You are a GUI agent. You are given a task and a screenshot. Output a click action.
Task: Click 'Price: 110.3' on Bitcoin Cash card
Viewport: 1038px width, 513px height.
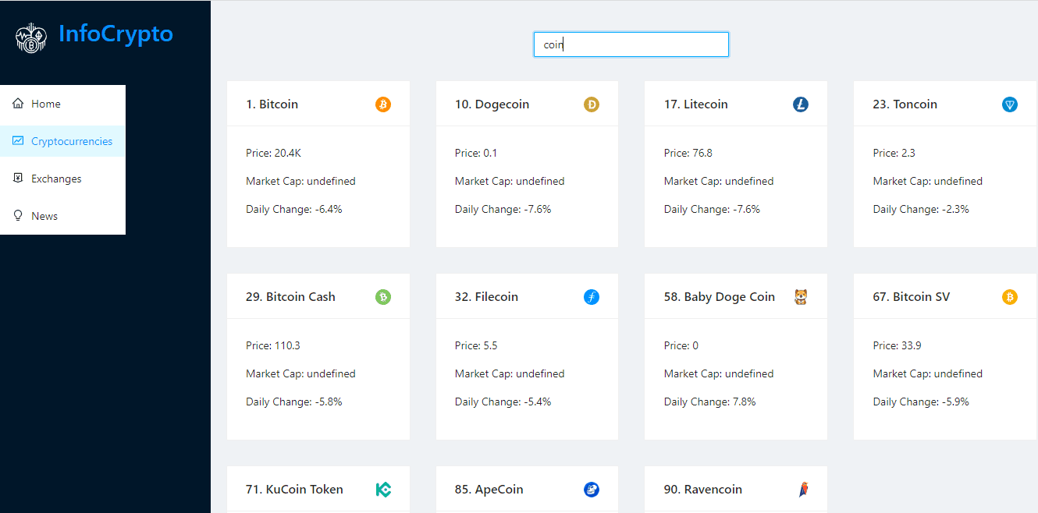(x=272, y=345)
